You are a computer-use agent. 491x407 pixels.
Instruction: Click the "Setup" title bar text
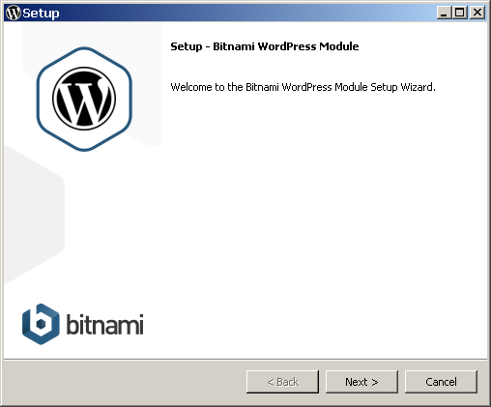point(41,14)
